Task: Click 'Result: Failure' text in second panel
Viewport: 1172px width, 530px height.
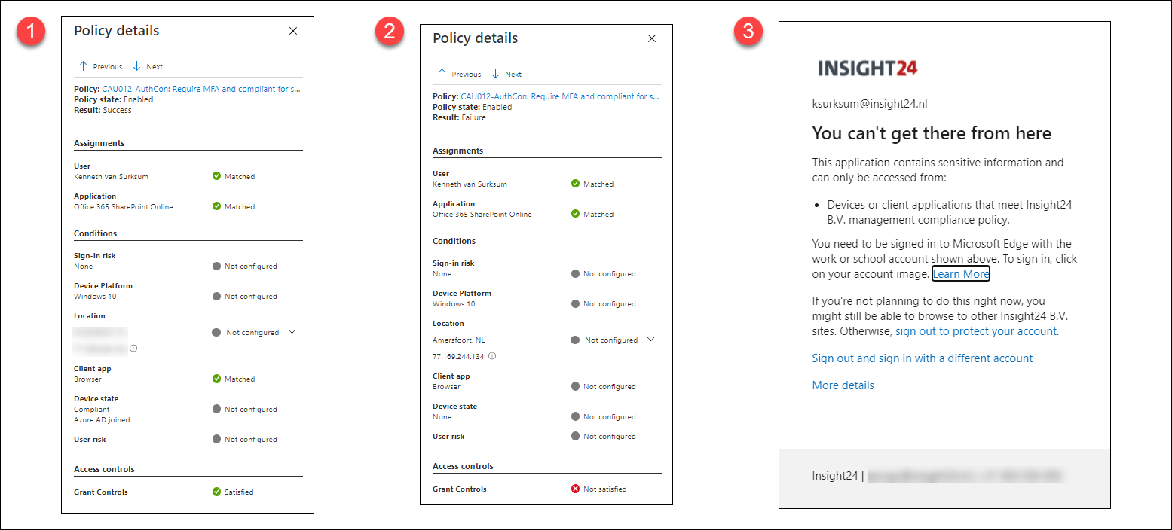Action: (459, 117)
